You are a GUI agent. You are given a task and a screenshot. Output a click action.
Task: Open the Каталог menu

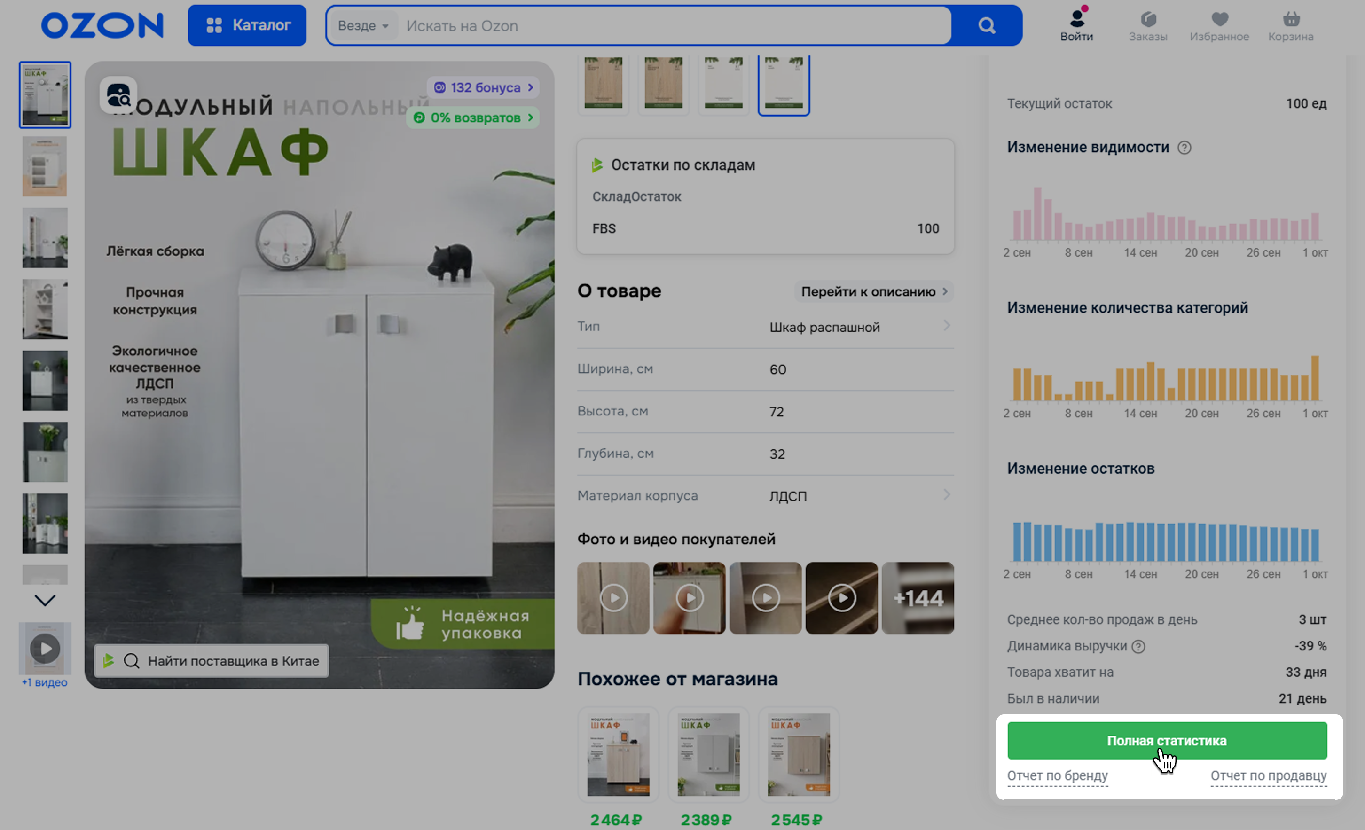coord(247,25)
